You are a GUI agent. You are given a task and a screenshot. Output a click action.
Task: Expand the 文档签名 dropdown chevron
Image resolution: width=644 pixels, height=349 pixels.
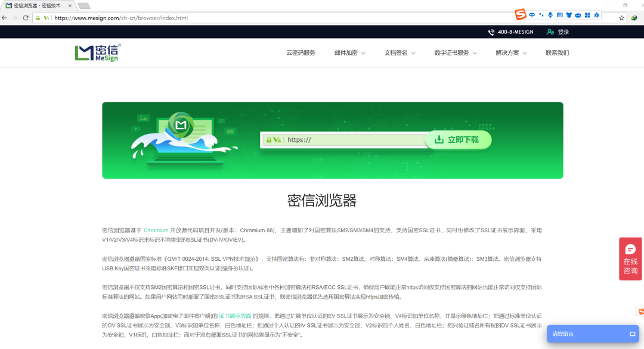413,54
